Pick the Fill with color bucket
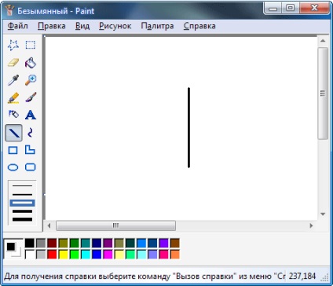 click(31, 63)
